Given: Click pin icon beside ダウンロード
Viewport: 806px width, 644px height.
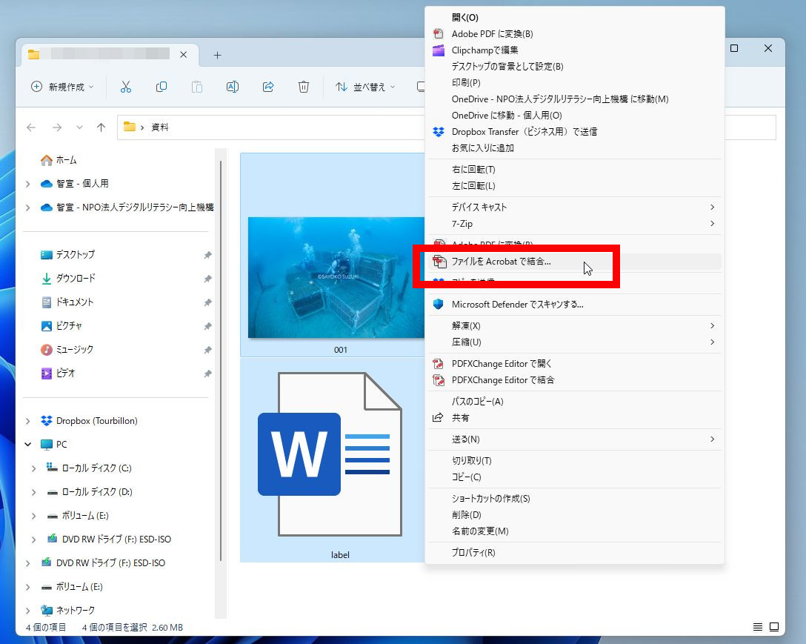Looking at the screenshot, I should point(207,279).
